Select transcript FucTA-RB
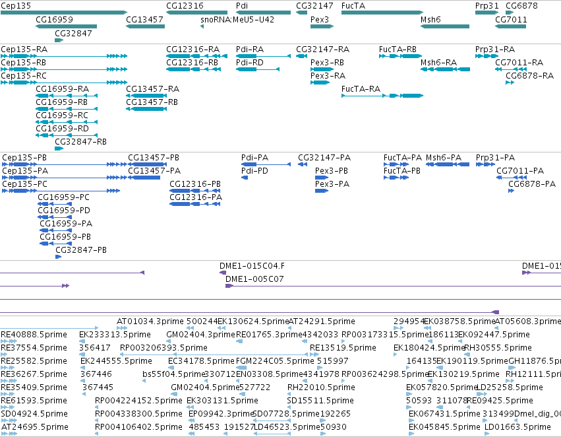The width and height of the screenshot is (561, 437). [398, 50]
